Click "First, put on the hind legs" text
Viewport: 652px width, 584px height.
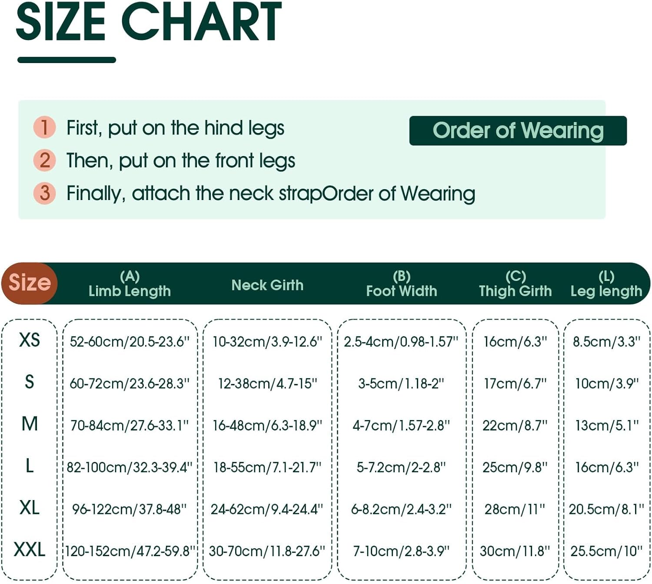tap(175, 128)
